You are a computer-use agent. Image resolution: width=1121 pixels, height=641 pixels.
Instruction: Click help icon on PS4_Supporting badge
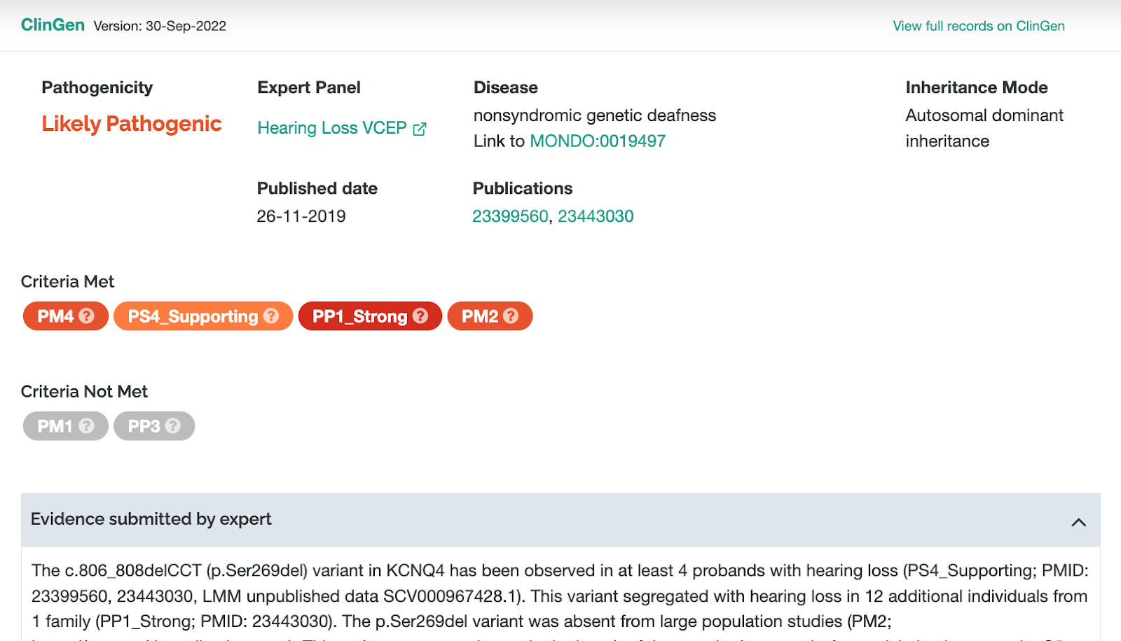click(271, 316)
